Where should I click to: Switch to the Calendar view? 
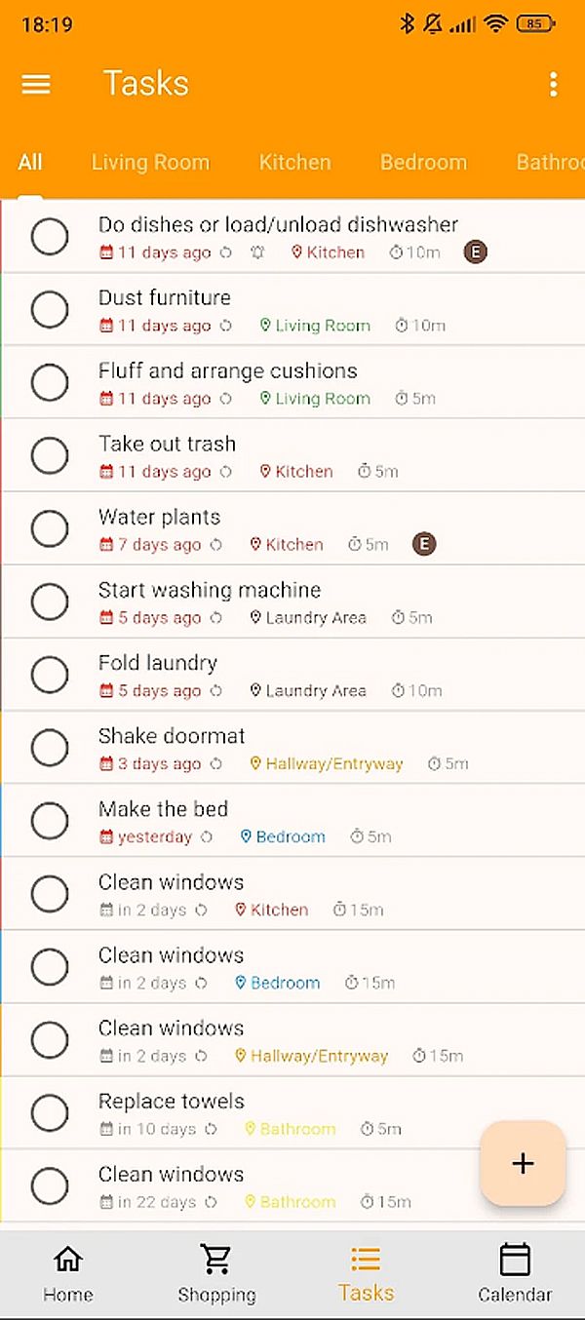click(x=515, y=1273)
